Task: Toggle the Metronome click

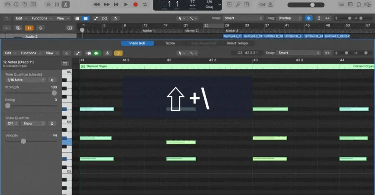Action: [x=270, y=4]
